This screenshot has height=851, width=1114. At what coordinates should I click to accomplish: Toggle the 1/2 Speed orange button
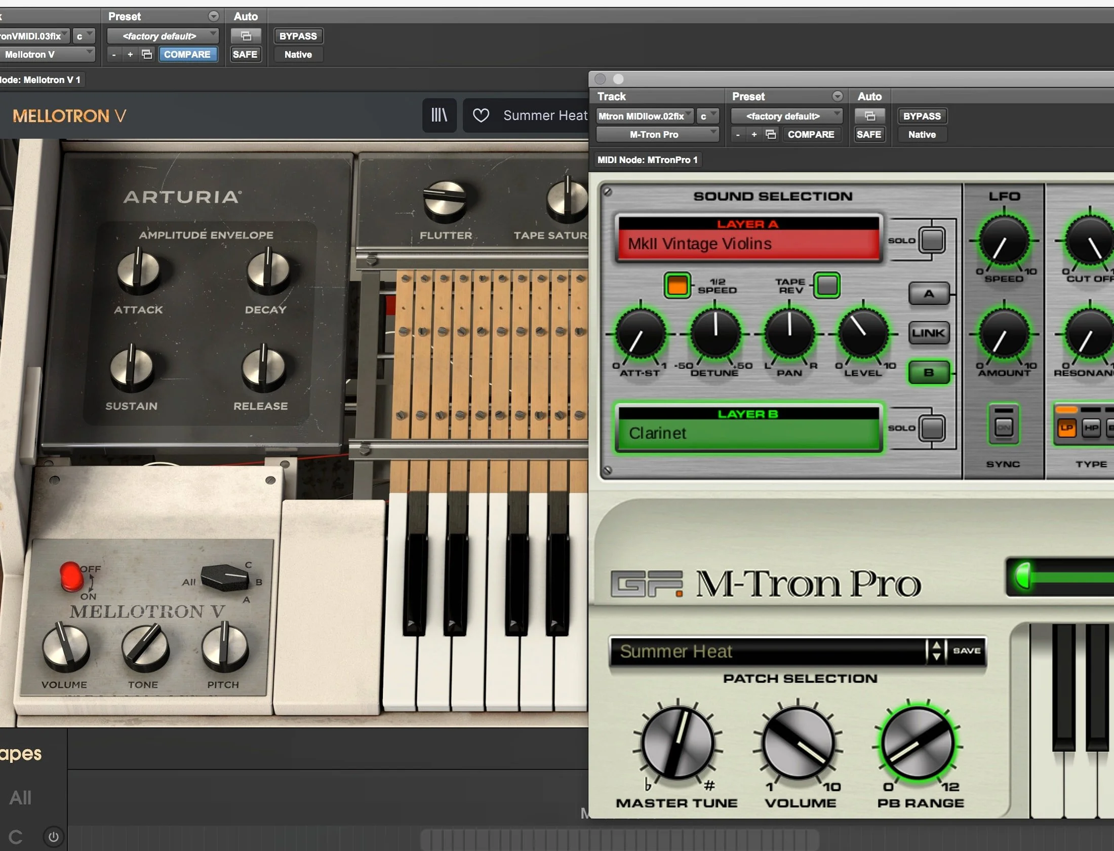677,285
